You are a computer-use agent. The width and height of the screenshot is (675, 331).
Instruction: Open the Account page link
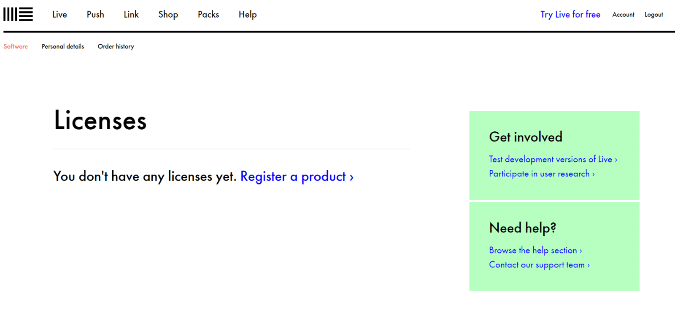tap(623, 14)
